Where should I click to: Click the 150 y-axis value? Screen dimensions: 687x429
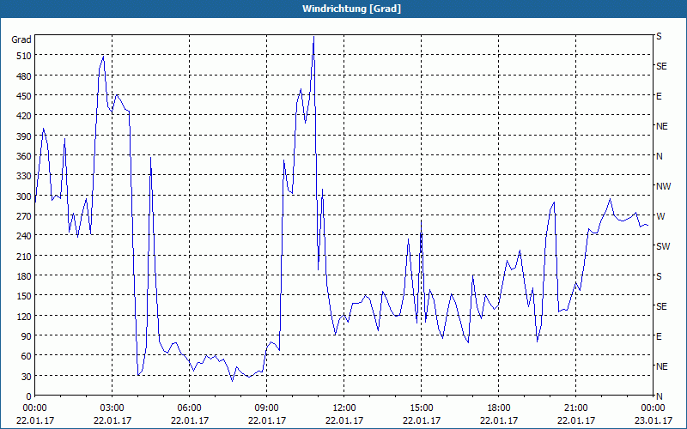[x=23, y=296]
